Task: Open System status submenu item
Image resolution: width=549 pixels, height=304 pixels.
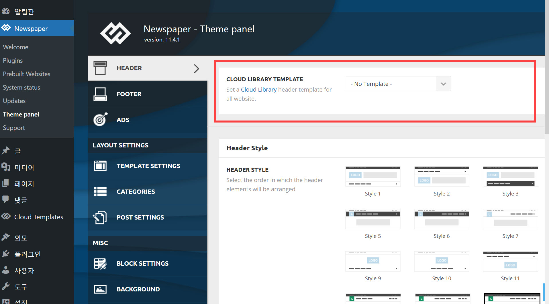Action: click(21, 88)
